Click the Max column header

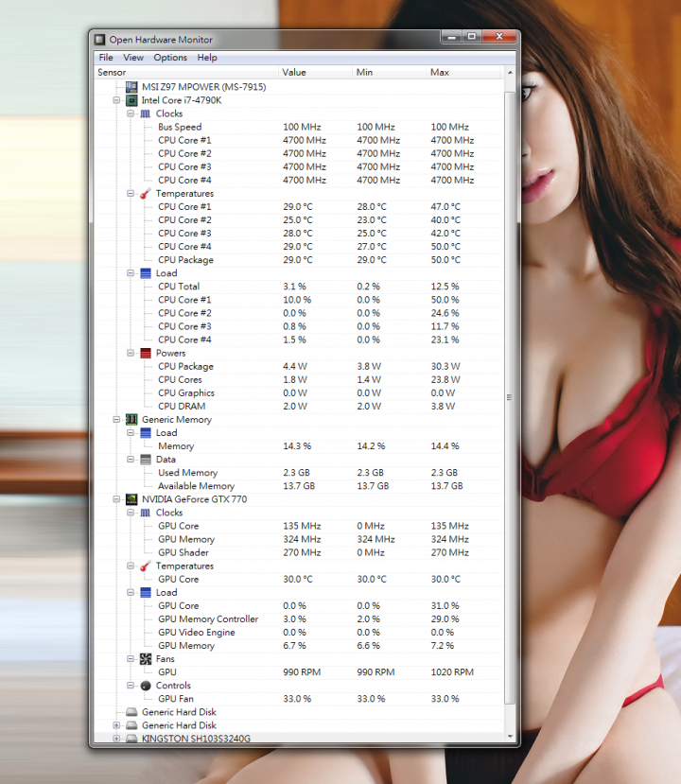[x=463, y=73]
